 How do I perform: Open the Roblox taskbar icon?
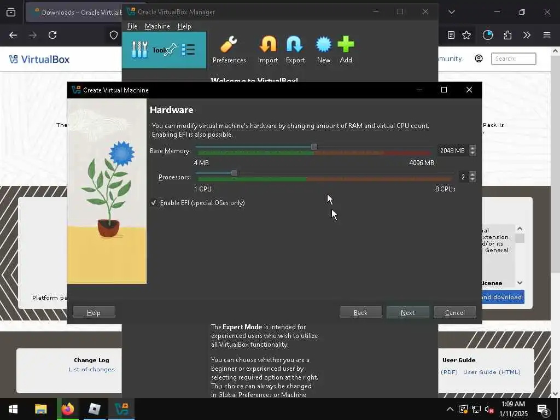94,409
